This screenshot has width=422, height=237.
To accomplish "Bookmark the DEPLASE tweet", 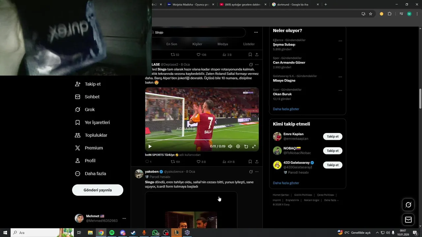I will tap(250, 162).
